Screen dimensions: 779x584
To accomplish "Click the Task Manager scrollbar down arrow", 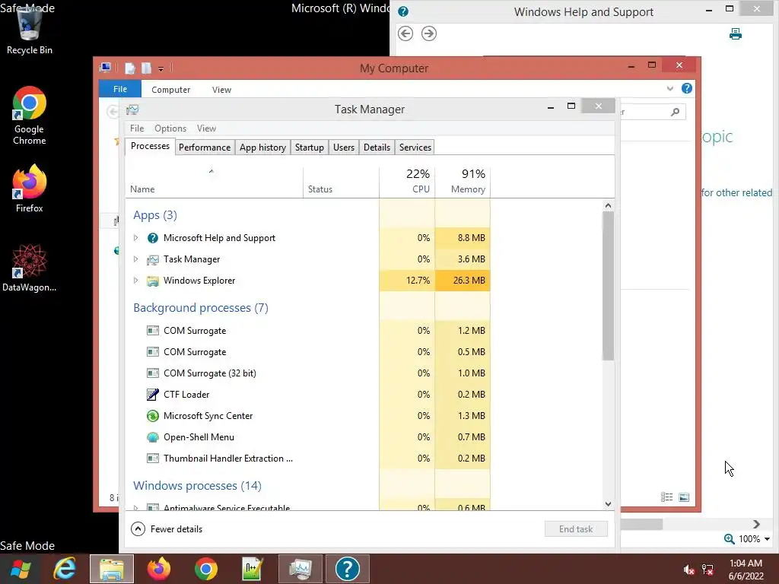I will pyautogui.click(x=608, y=504).
